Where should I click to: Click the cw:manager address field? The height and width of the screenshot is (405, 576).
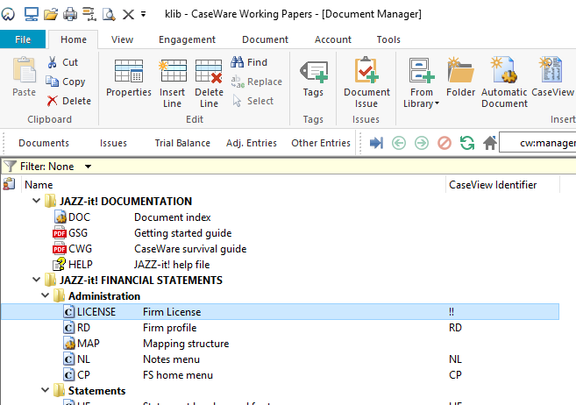537,143
